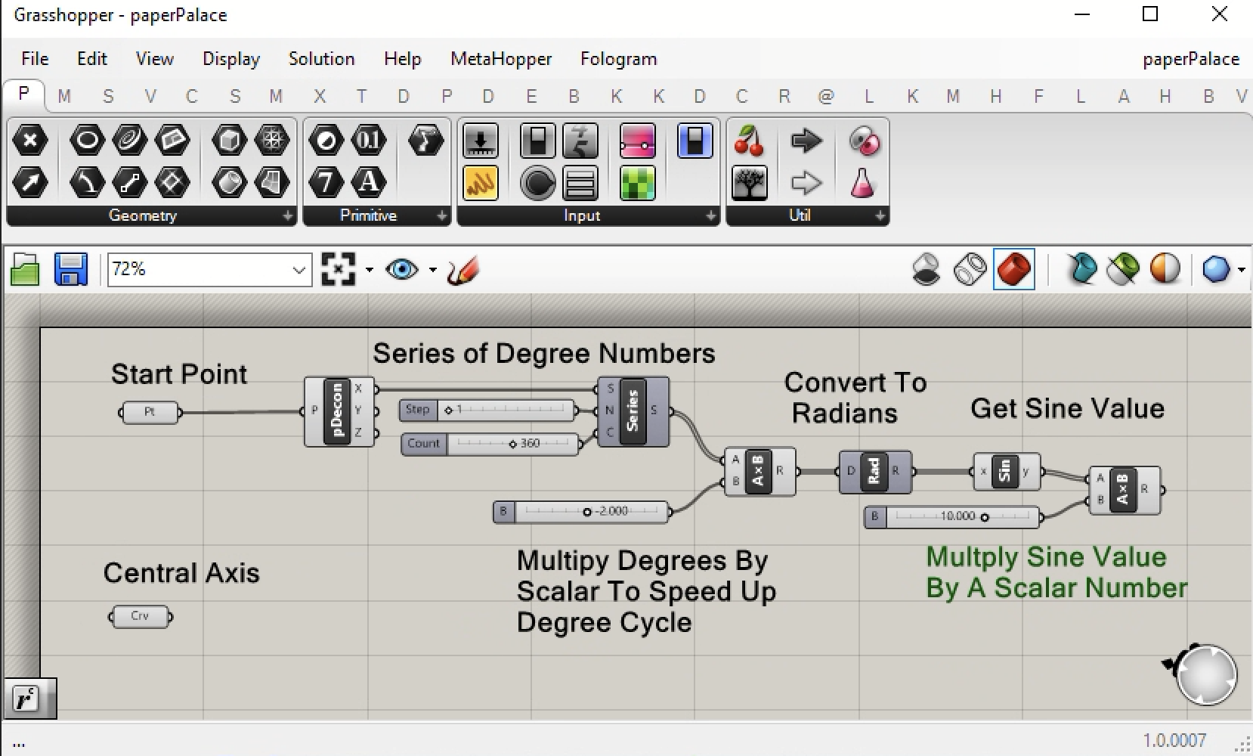Select the Point parameter icon in Geometry
This screenshot has height=756, width=1253.
click(30, 141)
